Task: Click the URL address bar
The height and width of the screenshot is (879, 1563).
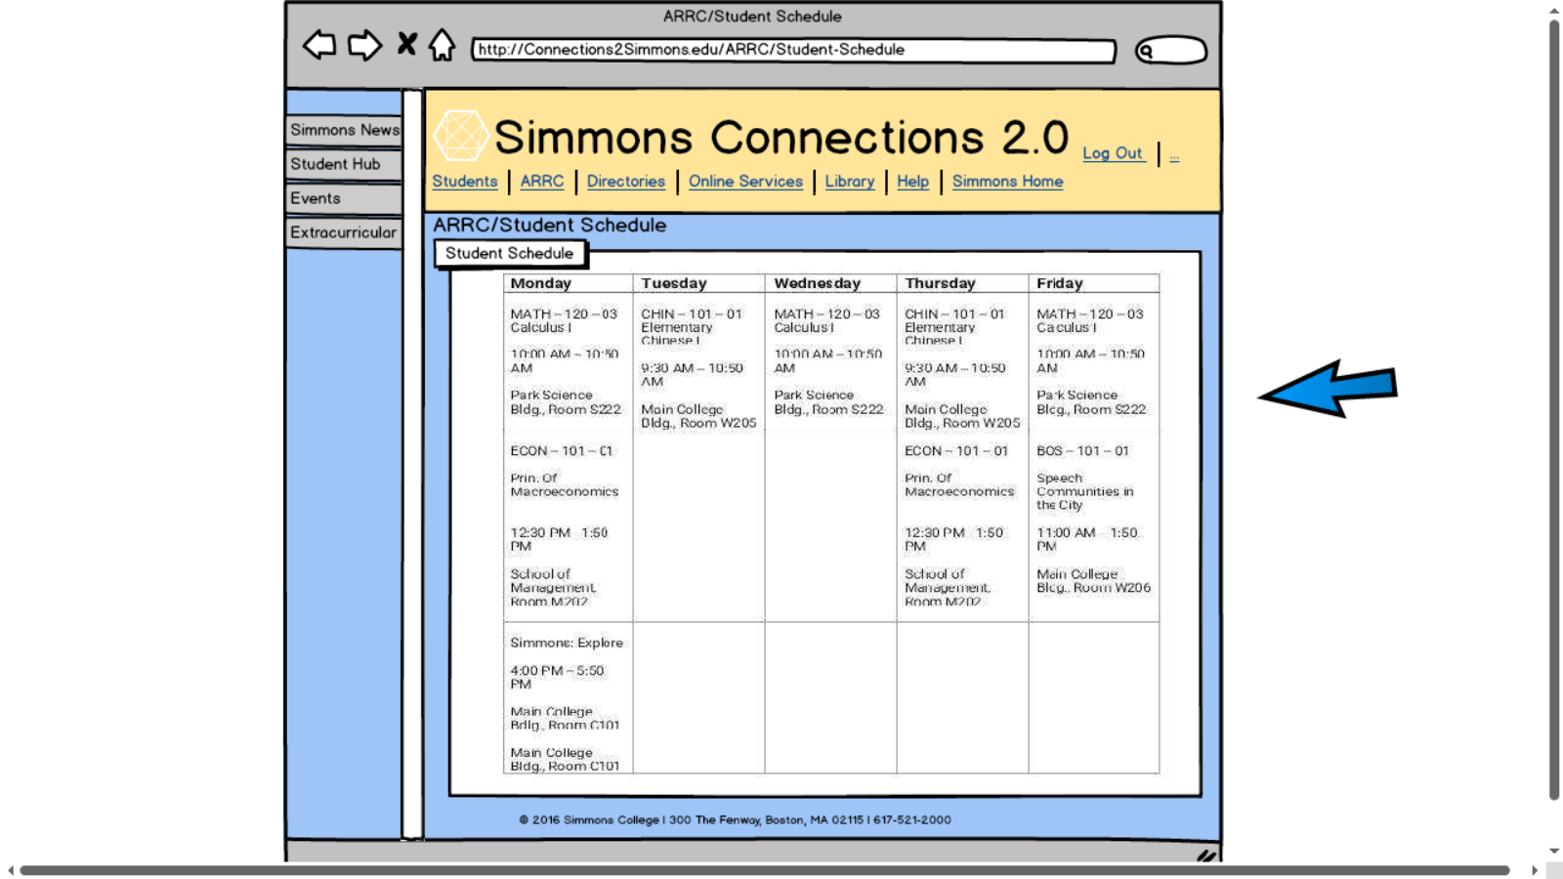Action: pyautogui.click(x=793, y=50)
